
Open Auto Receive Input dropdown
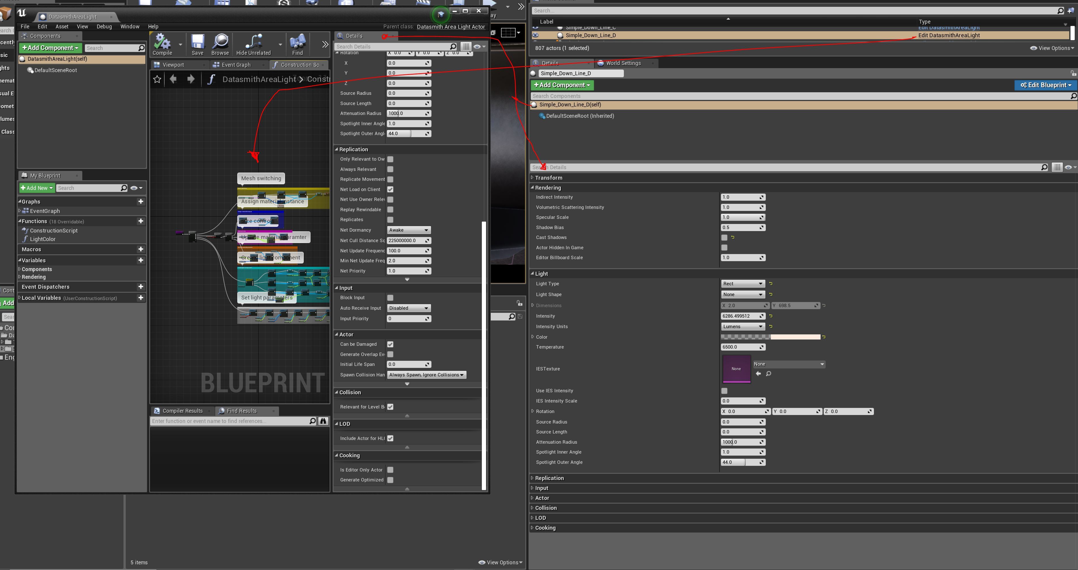[409, 308]
